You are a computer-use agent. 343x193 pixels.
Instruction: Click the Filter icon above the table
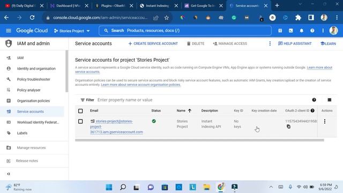click(x=83, y=100)
